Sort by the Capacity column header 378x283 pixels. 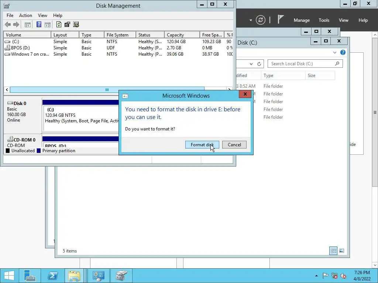click(182, 35)
